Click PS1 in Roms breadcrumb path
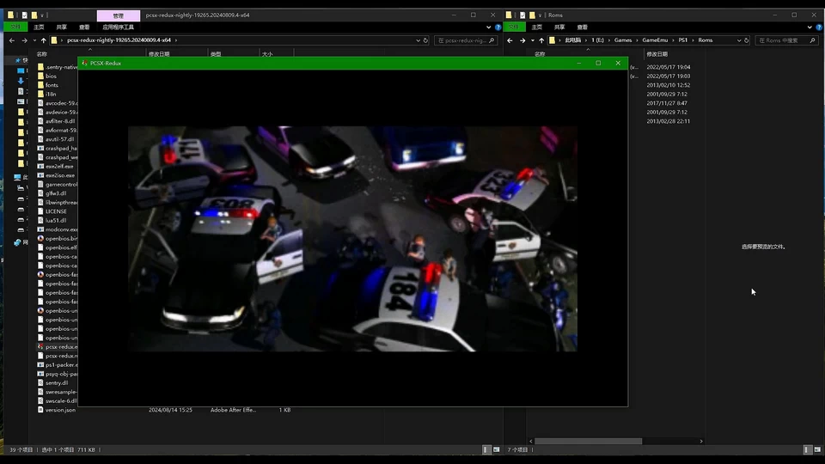 click(682, 40)
